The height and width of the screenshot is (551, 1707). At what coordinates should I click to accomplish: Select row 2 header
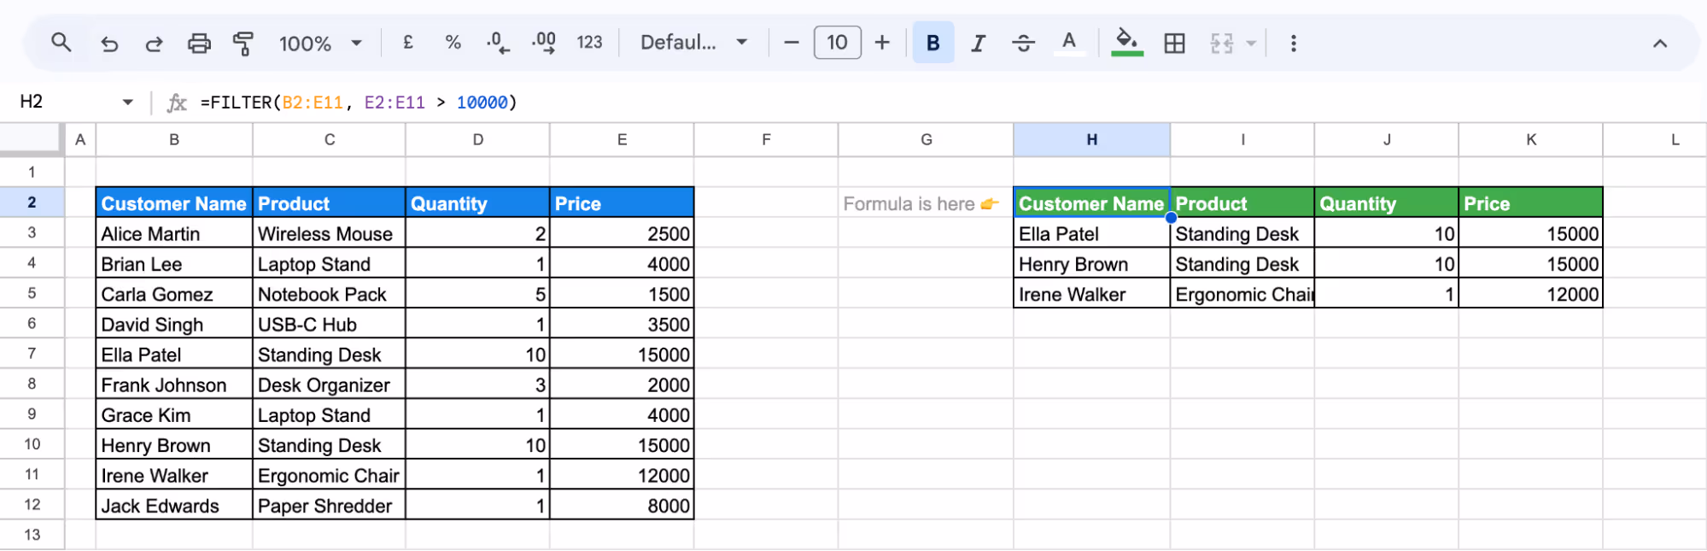tap(32, 202)
